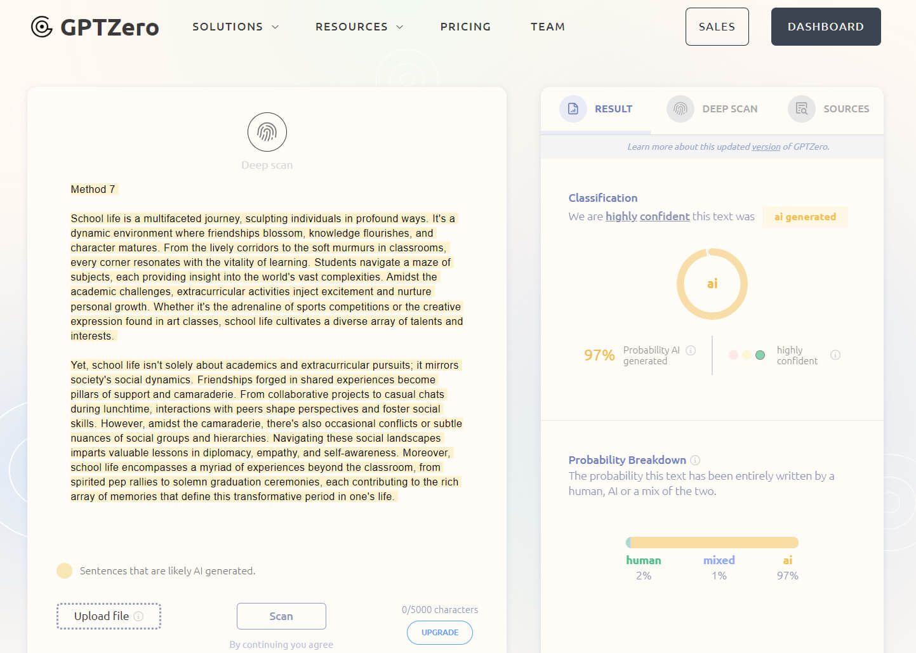Select the document icon on Result tab
This screenshot has height=653, width=916.
pos(573,109)
